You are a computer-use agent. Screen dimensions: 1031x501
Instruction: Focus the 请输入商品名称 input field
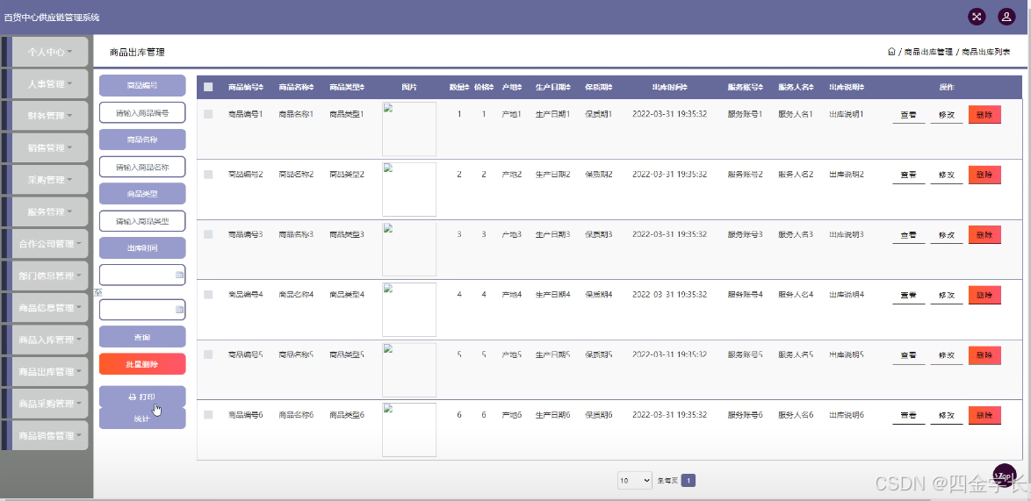[x=142, y=167]
